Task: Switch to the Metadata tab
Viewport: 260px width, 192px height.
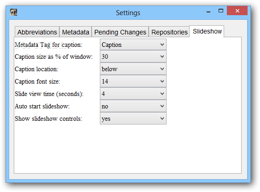Action: click(75, 32)
